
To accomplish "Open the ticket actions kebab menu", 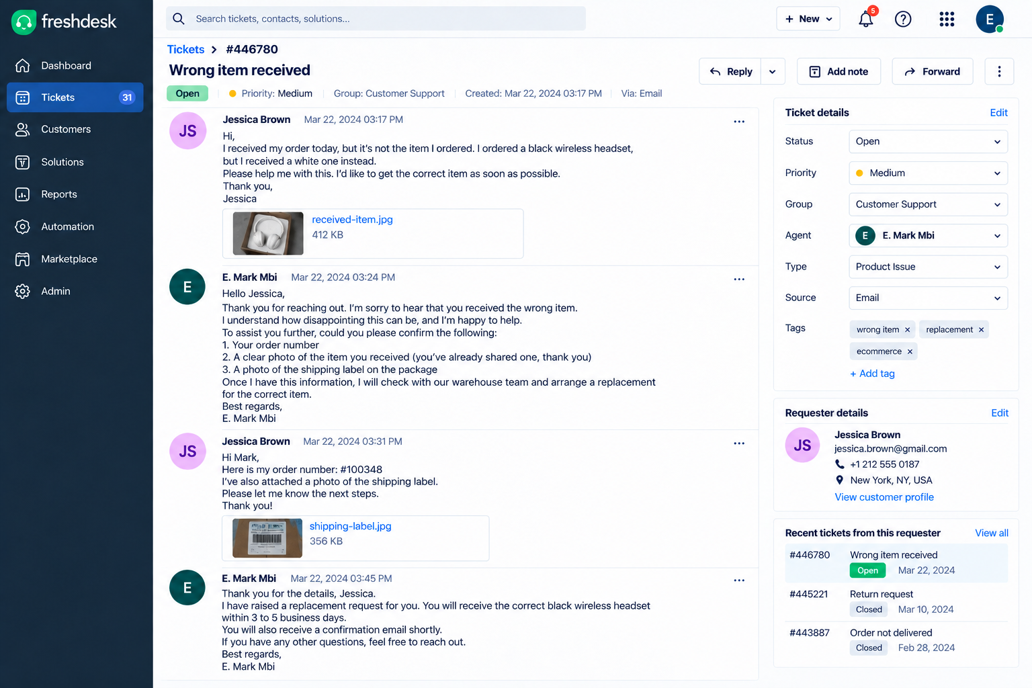I will pos(999,71).
